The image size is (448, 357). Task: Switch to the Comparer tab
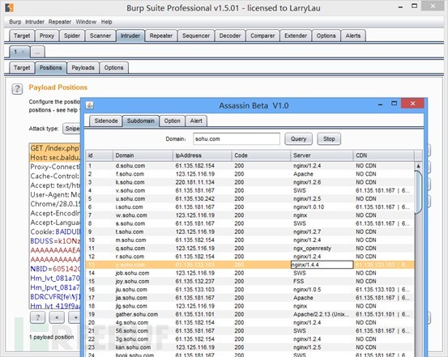[x=262, y=36]
